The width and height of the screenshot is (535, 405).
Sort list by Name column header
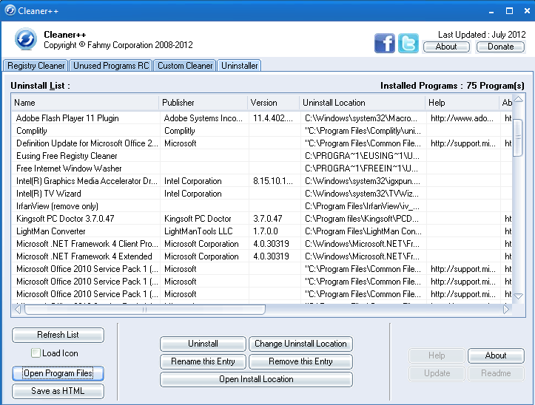[x=85, y=103]
